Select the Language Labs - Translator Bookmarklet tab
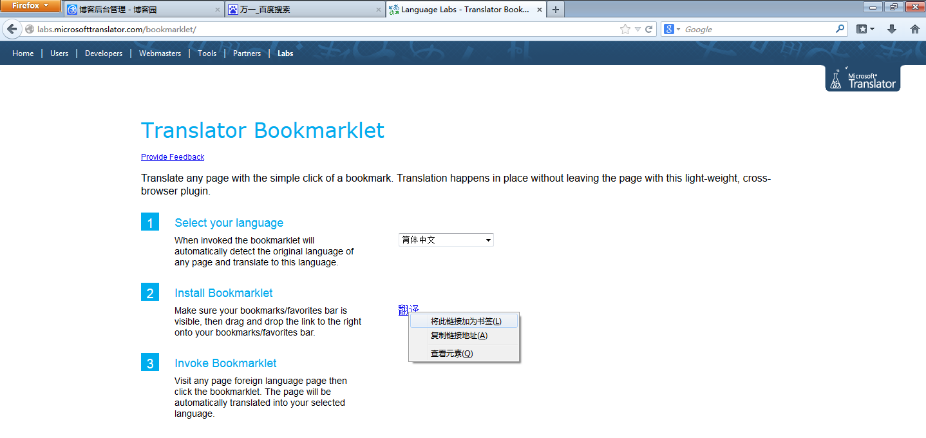Image resolution: width=926 pixels, height=438 pixels. (466, 10)
